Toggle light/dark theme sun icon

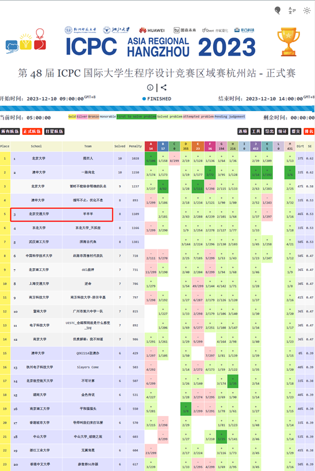pyautogui.click(x=306, y=10)
